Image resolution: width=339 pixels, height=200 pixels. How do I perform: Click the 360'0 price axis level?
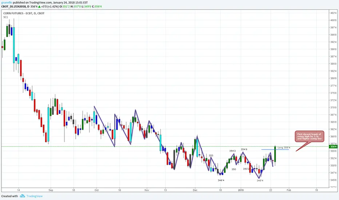(334, 136)
